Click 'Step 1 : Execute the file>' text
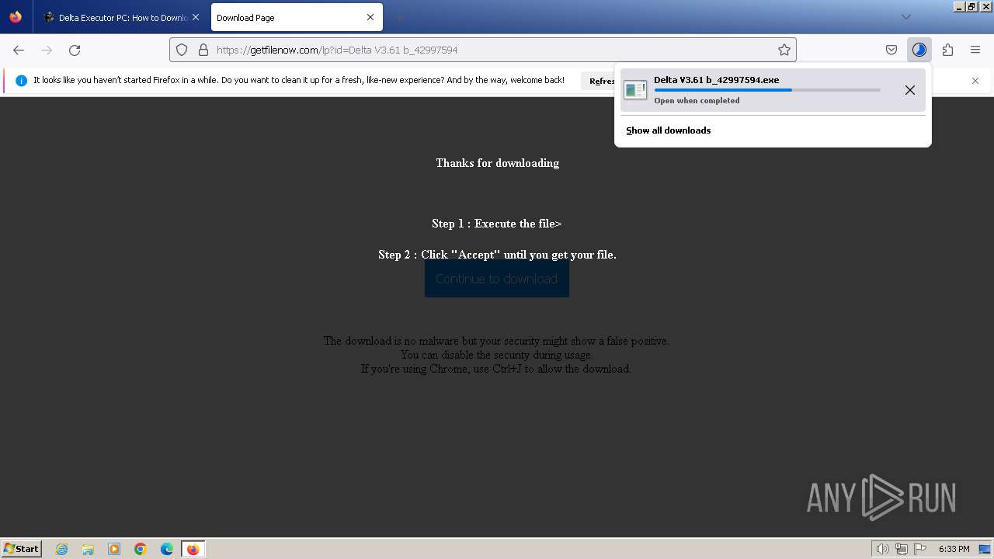The height and width of the screenshot is (559, 994). coord(497,224)
